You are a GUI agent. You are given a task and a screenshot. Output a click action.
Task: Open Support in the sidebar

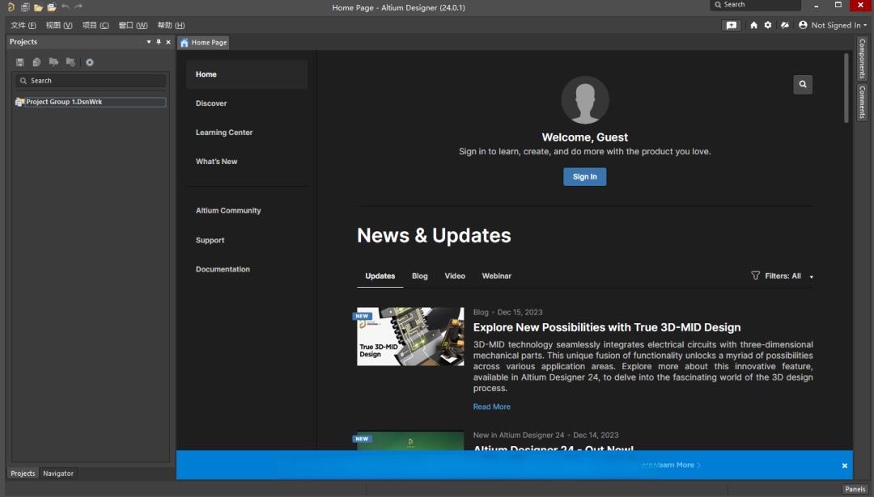pos(210,240)
